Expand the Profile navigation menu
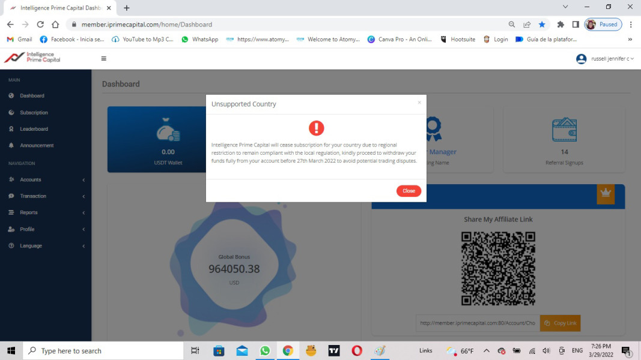641x360 pixels. tap(46, 229)
